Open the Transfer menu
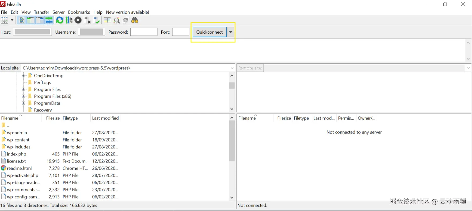This screenshot has width=472, height=211. tap(42, 12)
